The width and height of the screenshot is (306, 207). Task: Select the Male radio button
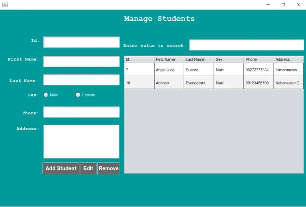click(x=46, y=95)
